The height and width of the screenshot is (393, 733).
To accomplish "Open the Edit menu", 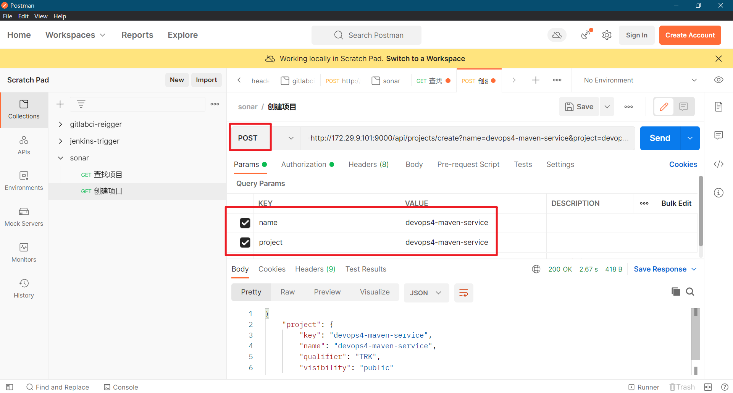I will [x=23, y=16].
